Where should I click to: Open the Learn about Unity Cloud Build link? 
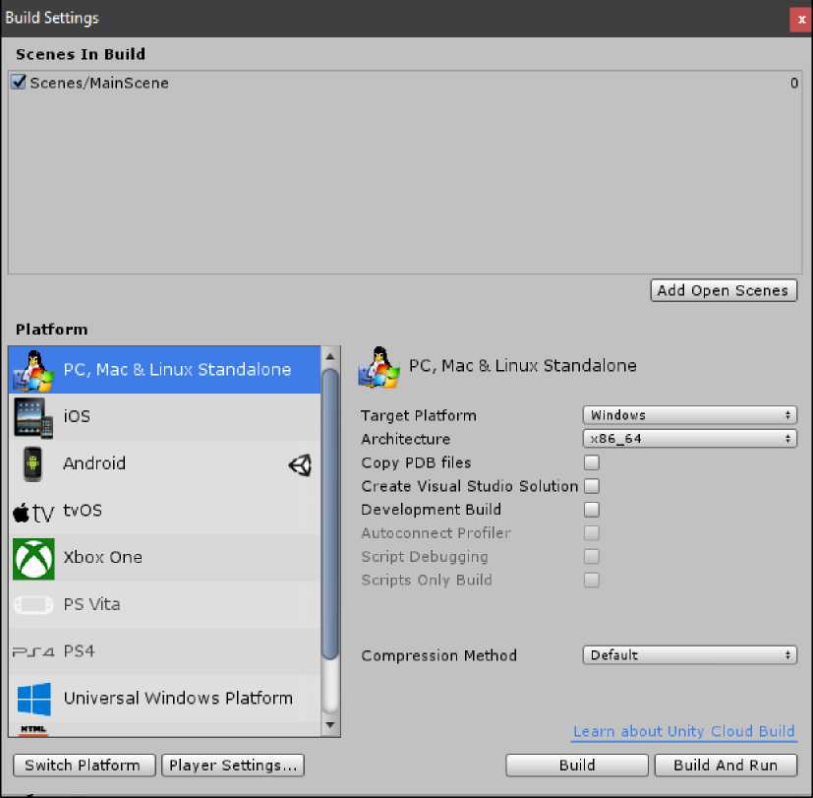(684, 732)
